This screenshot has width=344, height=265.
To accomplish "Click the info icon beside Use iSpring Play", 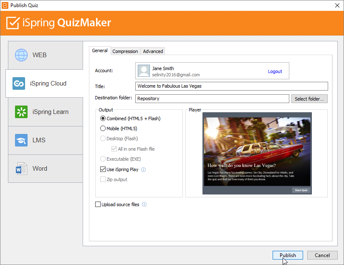I will point(143,169).
